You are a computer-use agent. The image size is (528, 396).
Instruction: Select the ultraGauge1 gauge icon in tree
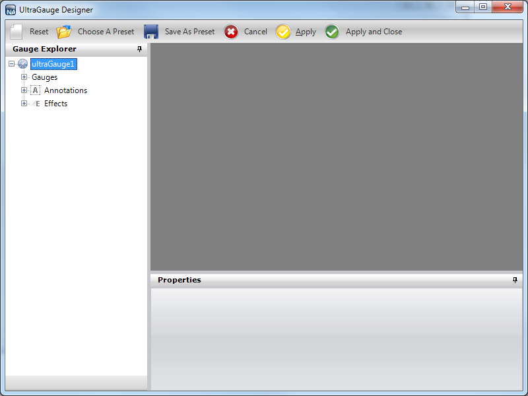tap(23, 64)
